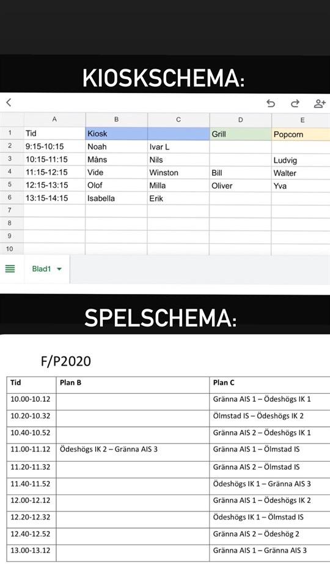Select column A header
Viewport: 330px width, 588px height.
54,119
